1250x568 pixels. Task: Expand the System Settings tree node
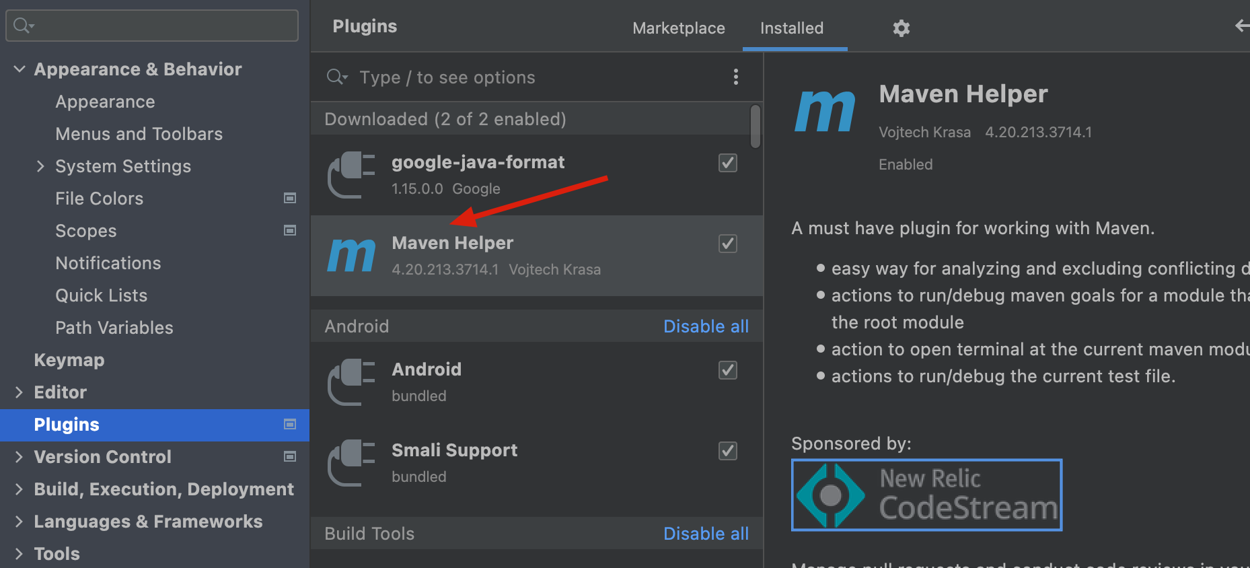tap(40, 166)
